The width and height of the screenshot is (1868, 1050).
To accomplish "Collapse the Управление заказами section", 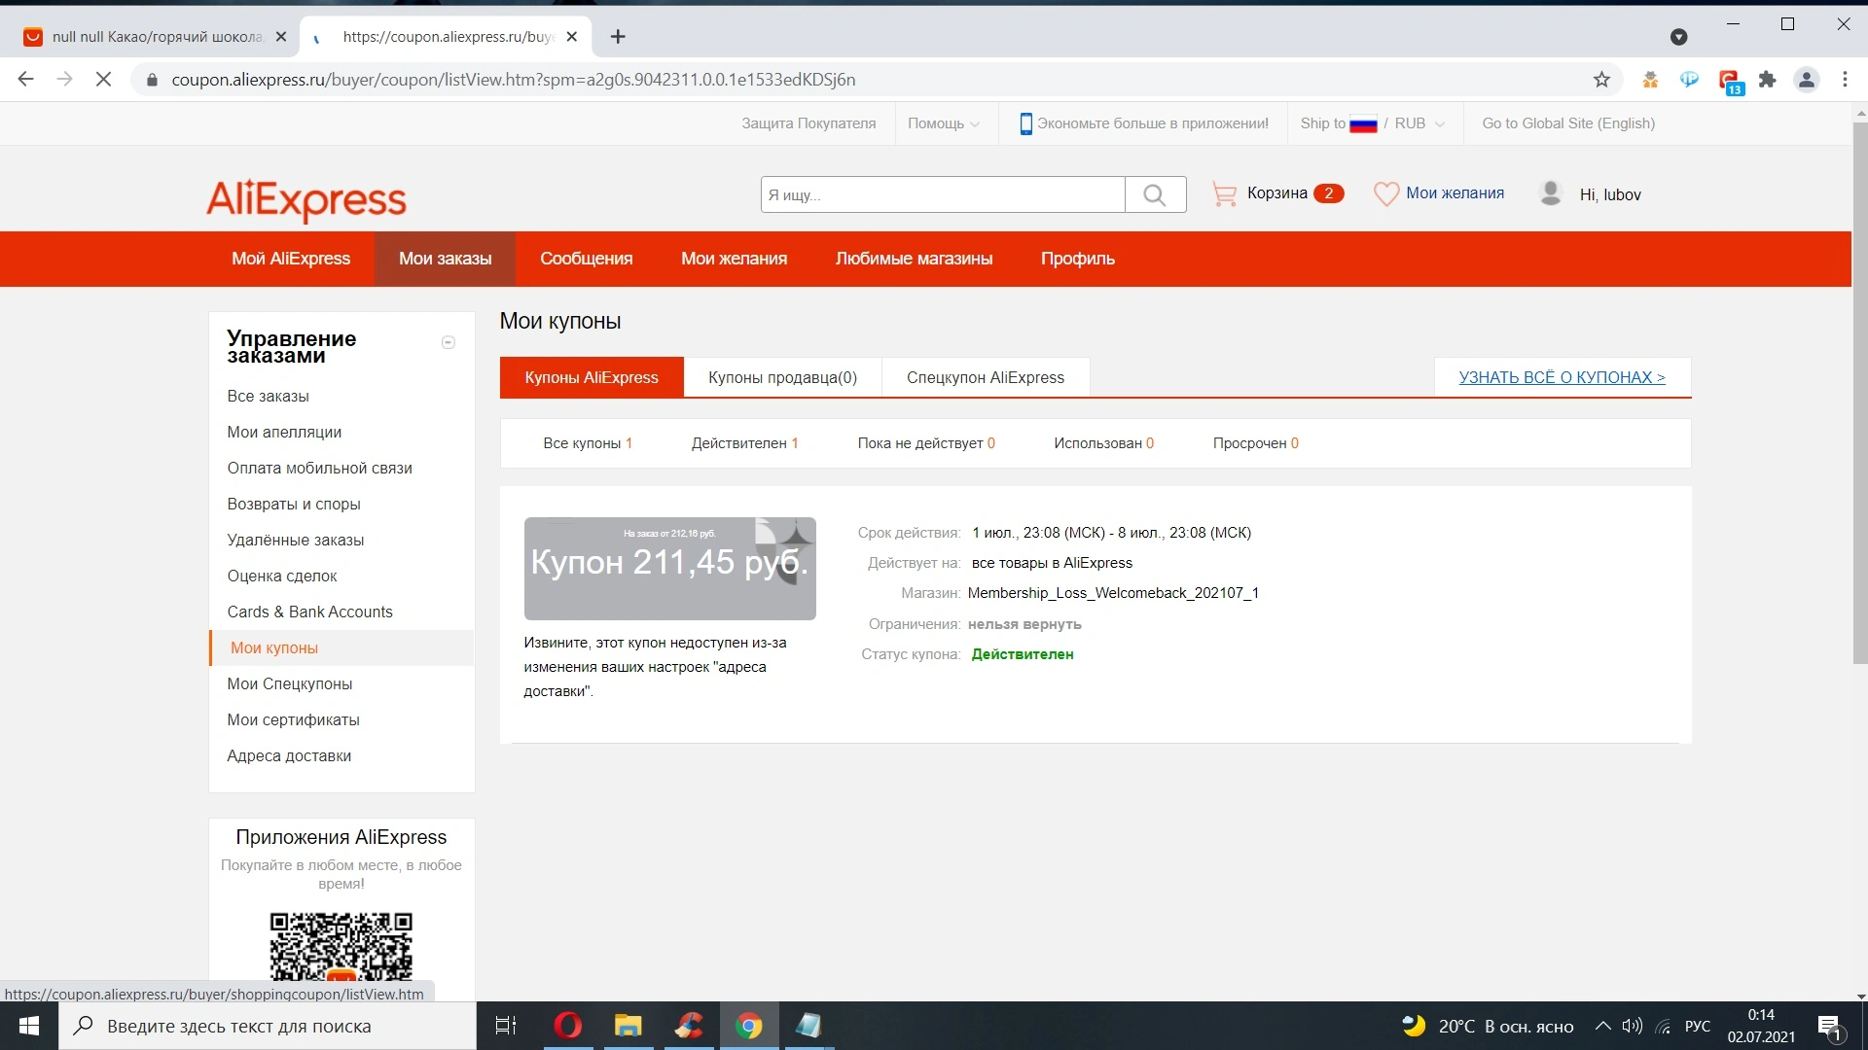I will [449, 342].
